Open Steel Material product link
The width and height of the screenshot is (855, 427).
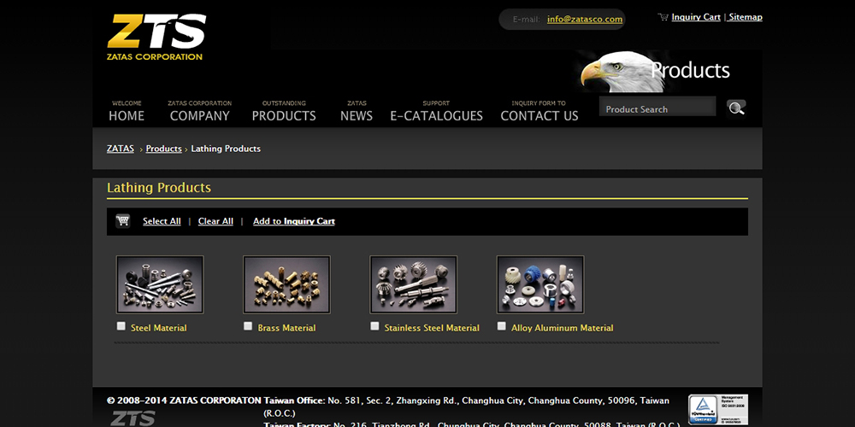click(159, 328)
